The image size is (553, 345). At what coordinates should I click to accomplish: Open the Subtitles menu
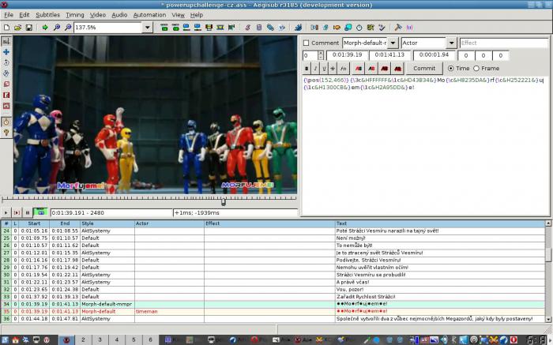tap(47, 15)
